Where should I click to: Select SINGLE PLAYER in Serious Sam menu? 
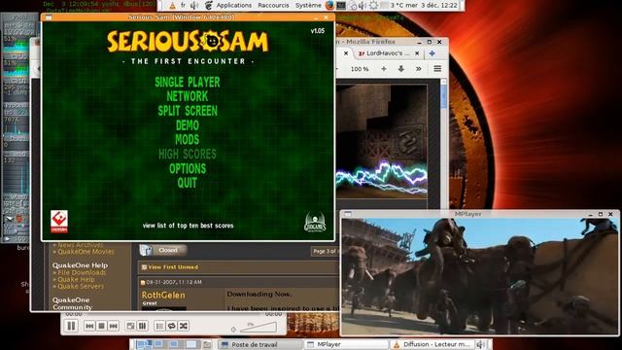click(x=188, y=82)
